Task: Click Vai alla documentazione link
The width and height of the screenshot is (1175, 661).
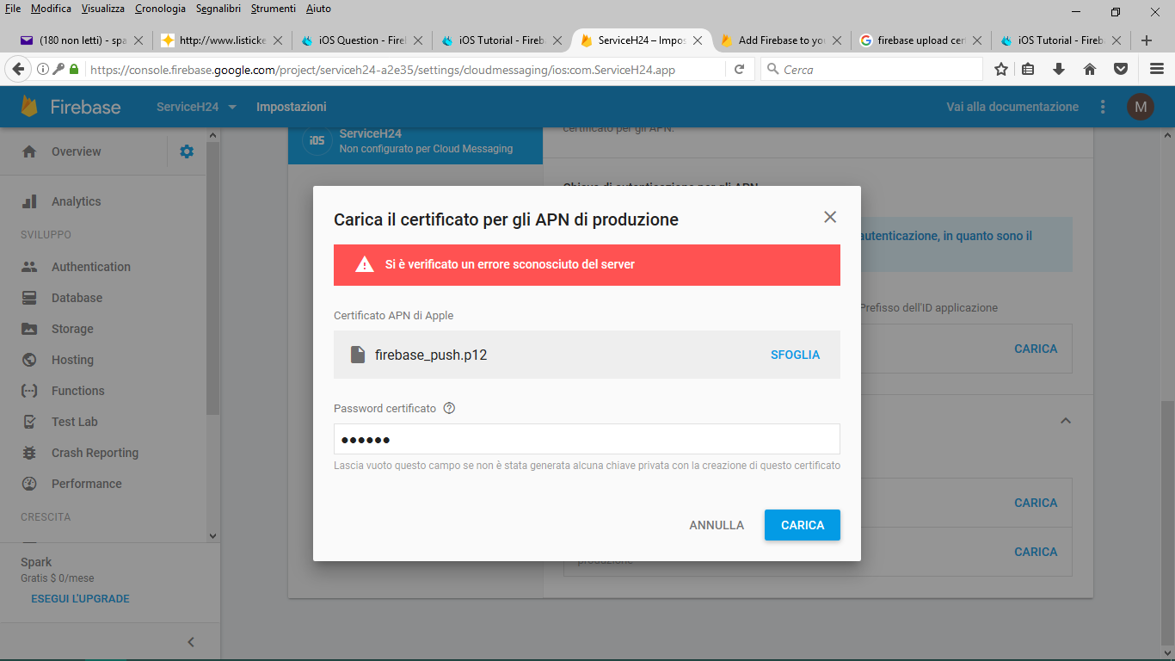Action: 1012,107
